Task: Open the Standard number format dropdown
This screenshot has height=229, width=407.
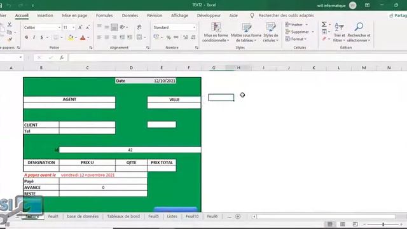Action: pyautogui.click(x=194, y=27)
